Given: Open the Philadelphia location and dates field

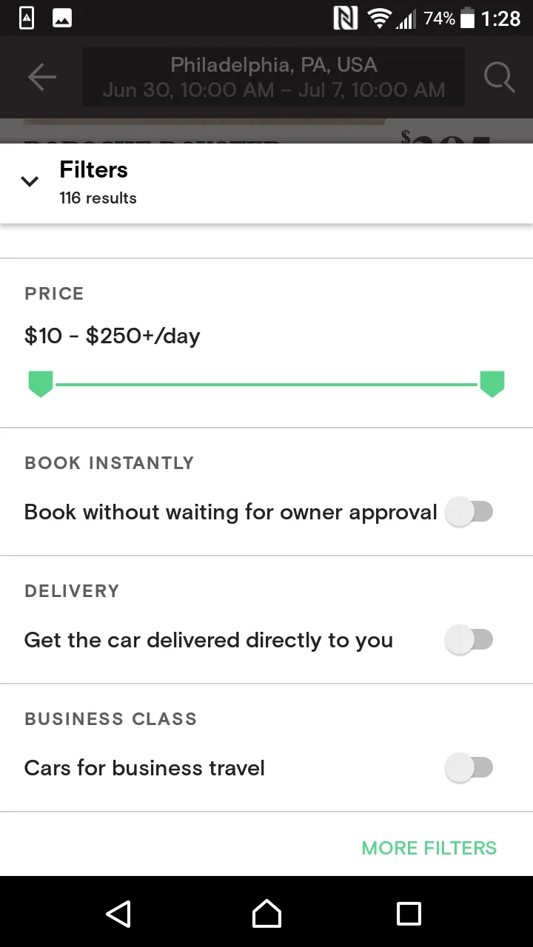Looking at the screenshot, I should coord(274,77).
